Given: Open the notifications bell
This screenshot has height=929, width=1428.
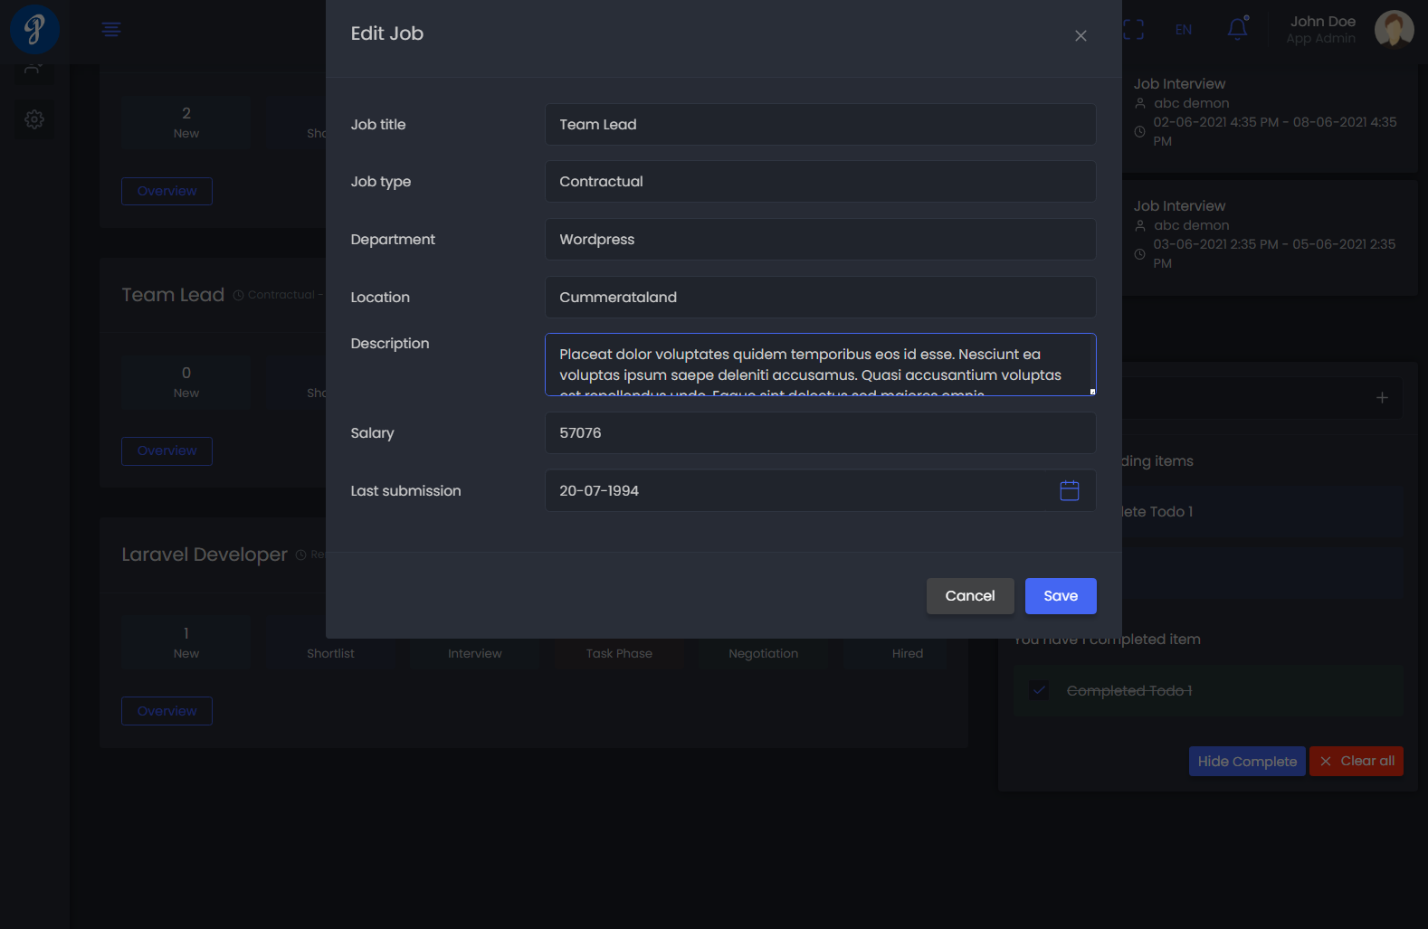Looking at the screenshot, I should point(1237,29).
